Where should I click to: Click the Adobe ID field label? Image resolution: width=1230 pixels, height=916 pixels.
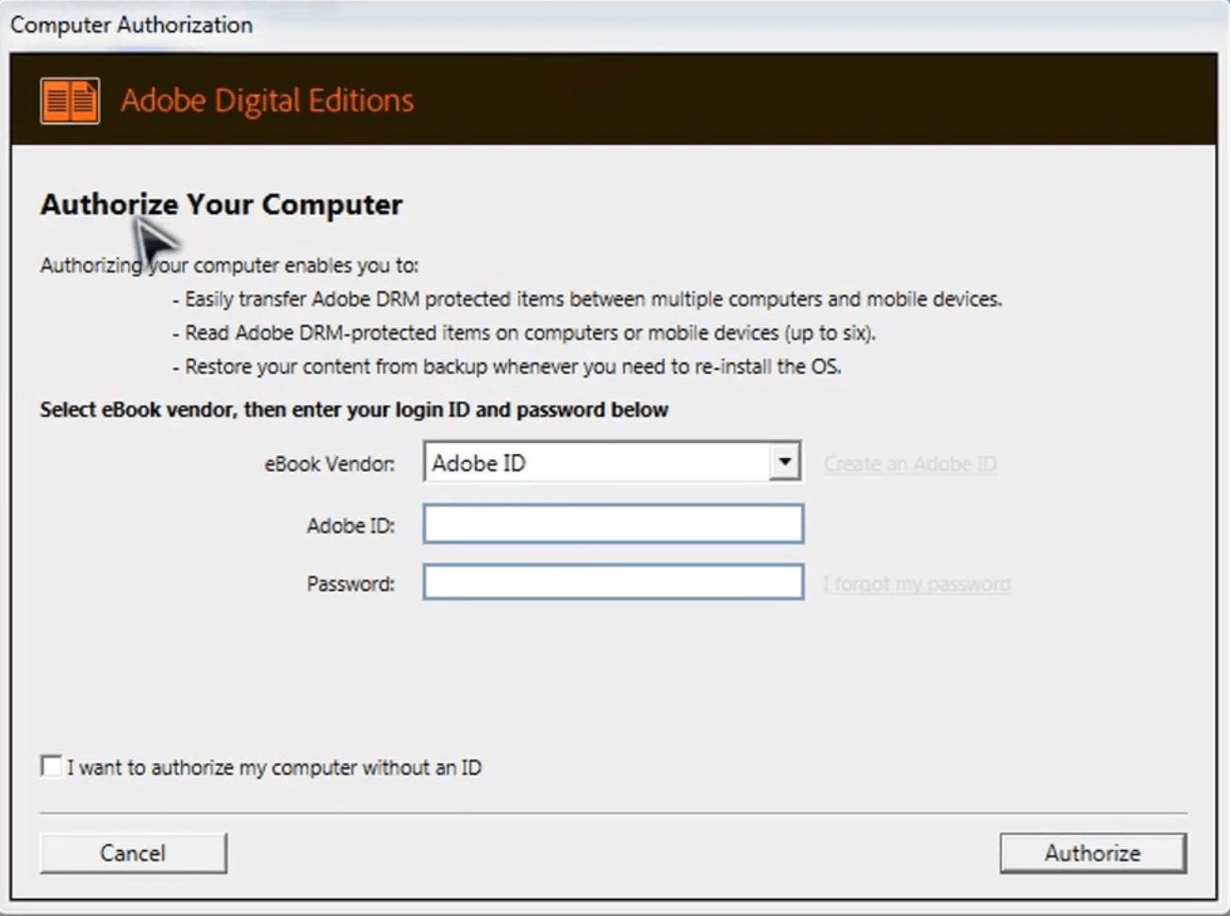(x=351, y=526)
